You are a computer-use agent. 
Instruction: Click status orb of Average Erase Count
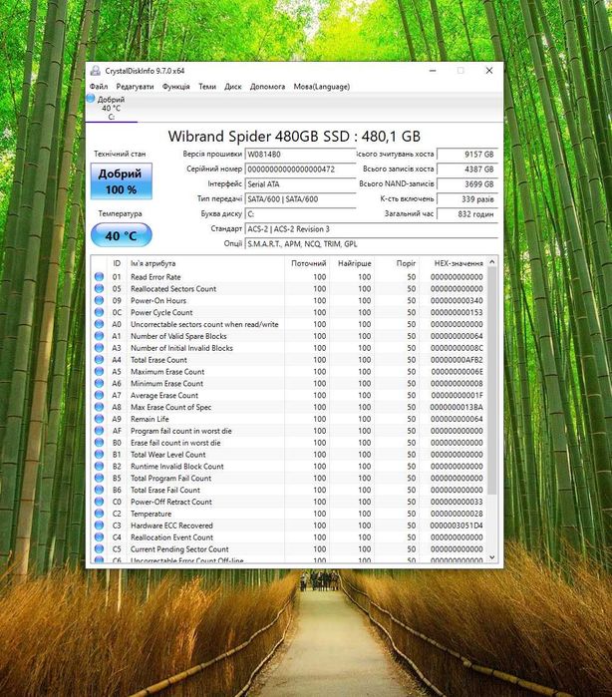(x=99, y=395)
